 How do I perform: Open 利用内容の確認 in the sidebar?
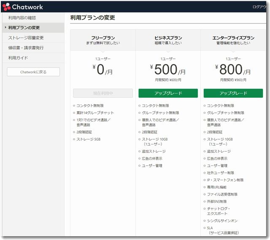(x=22, y=18)
